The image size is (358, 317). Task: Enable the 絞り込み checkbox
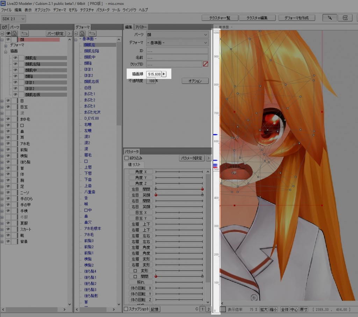pyautogui.click(x=127, y=158)
